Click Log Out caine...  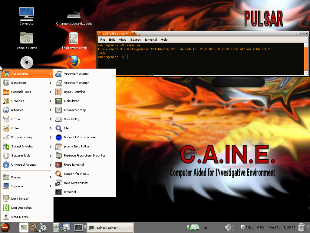(27, 208)
